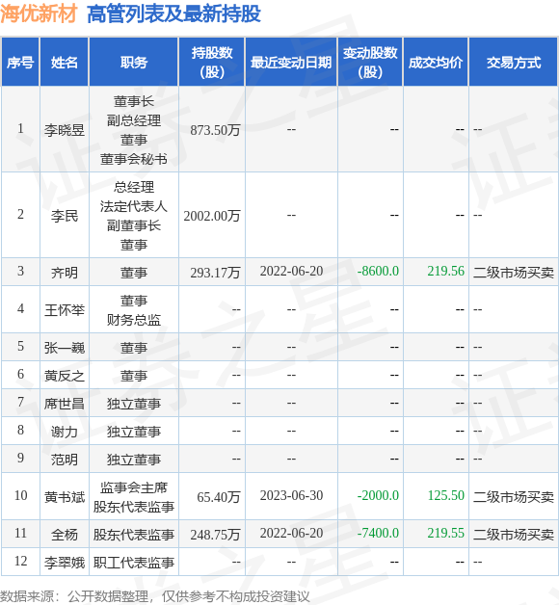The width and height of the screenshot is (559, 605).
Task: Click the name 范明
Action: [65, 460]
